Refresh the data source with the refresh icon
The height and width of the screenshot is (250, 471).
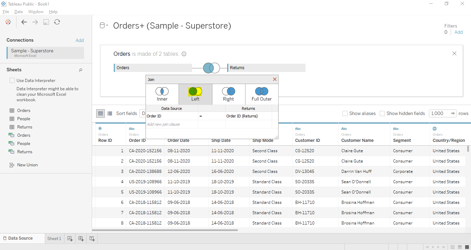tap(57, 22)
